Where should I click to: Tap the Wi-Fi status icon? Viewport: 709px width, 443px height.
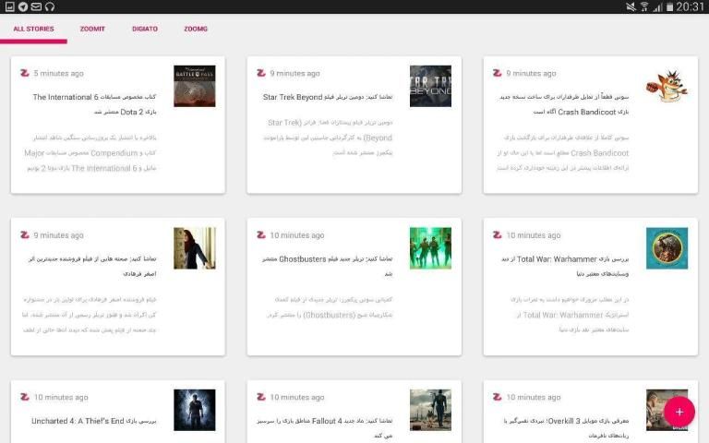pyautogui.click(x=643, y=6)
